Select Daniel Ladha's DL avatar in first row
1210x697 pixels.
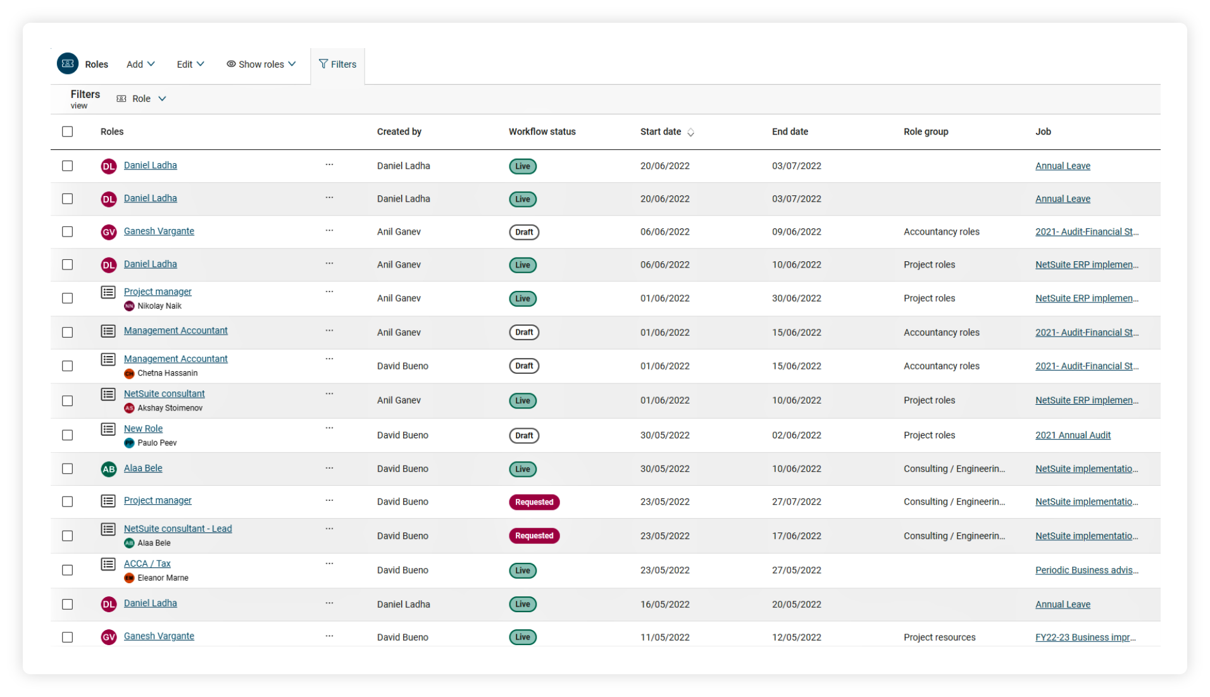108,166
